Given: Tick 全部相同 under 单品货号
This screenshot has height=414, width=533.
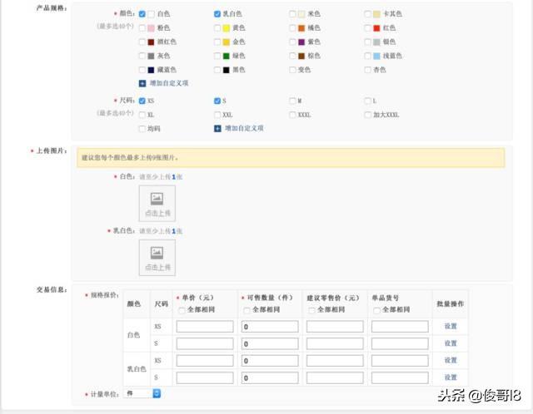Looking at the screenshot, I should tap(376, 310).
